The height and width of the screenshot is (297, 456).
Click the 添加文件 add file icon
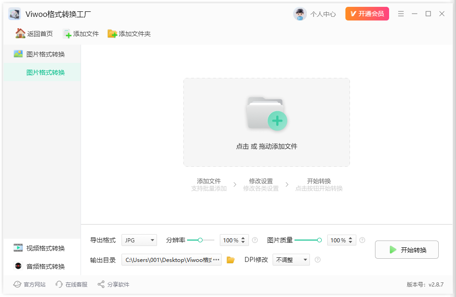(x=67, y=33)
